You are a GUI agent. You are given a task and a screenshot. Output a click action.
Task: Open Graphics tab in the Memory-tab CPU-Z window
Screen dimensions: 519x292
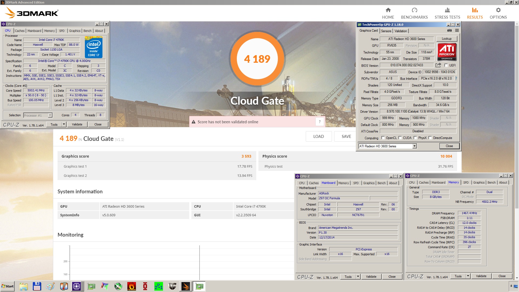click(479, 182)
